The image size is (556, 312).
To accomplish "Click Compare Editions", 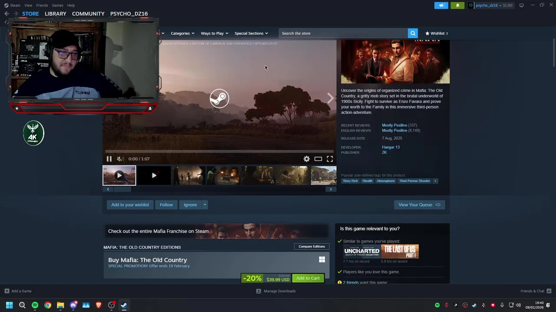I will (311, 247).
